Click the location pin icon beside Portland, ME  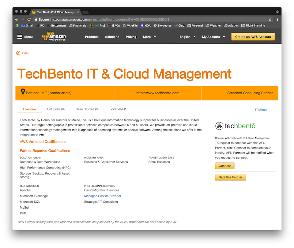23,92
